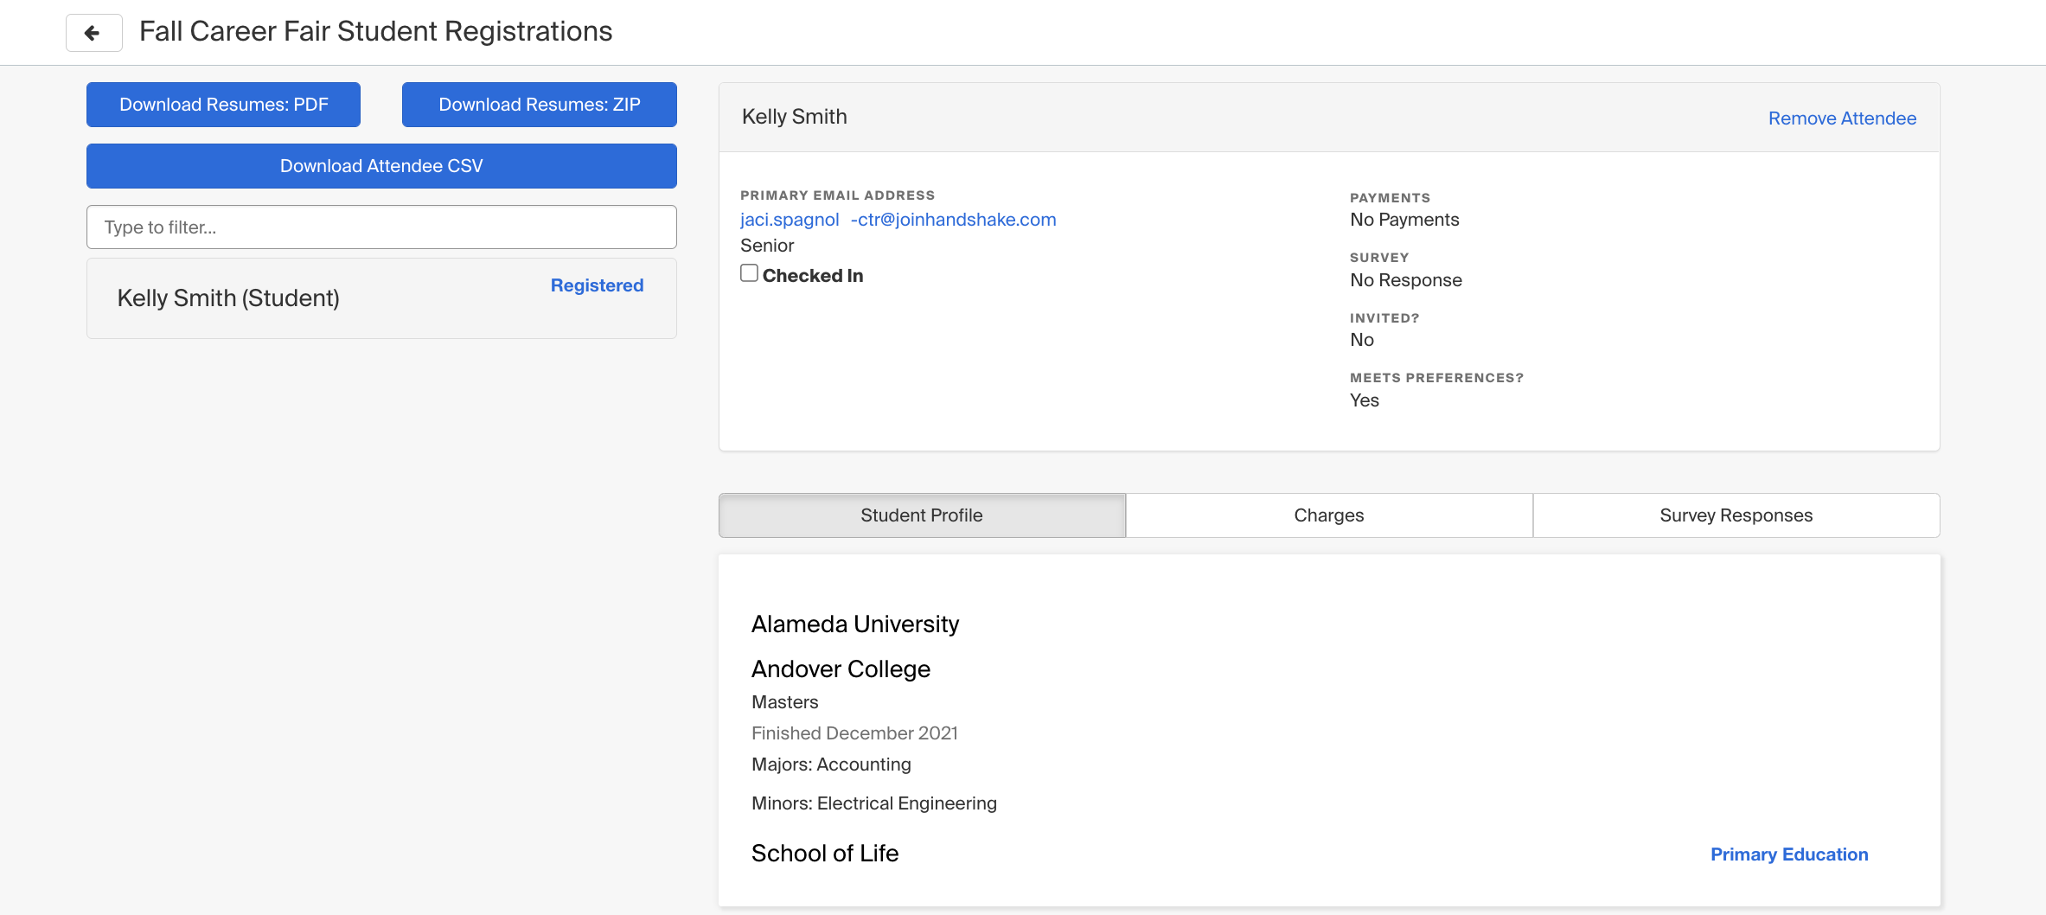Open the Charges tab

(x=1329, y=515)
